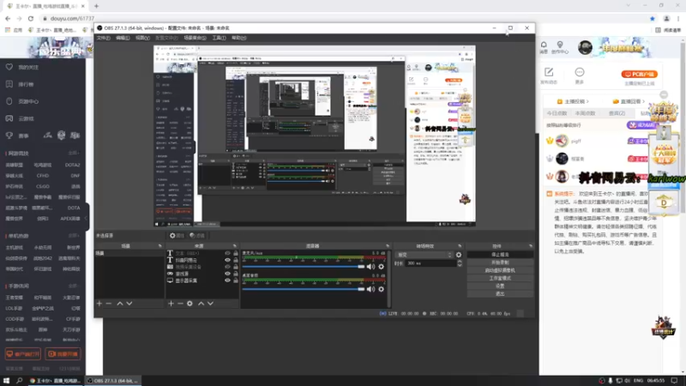The width and height of the screenshot is (686, 386).
Task: Pop out the Sources dock panel icon
Action: pyautogui.click(x=235, y=246)
